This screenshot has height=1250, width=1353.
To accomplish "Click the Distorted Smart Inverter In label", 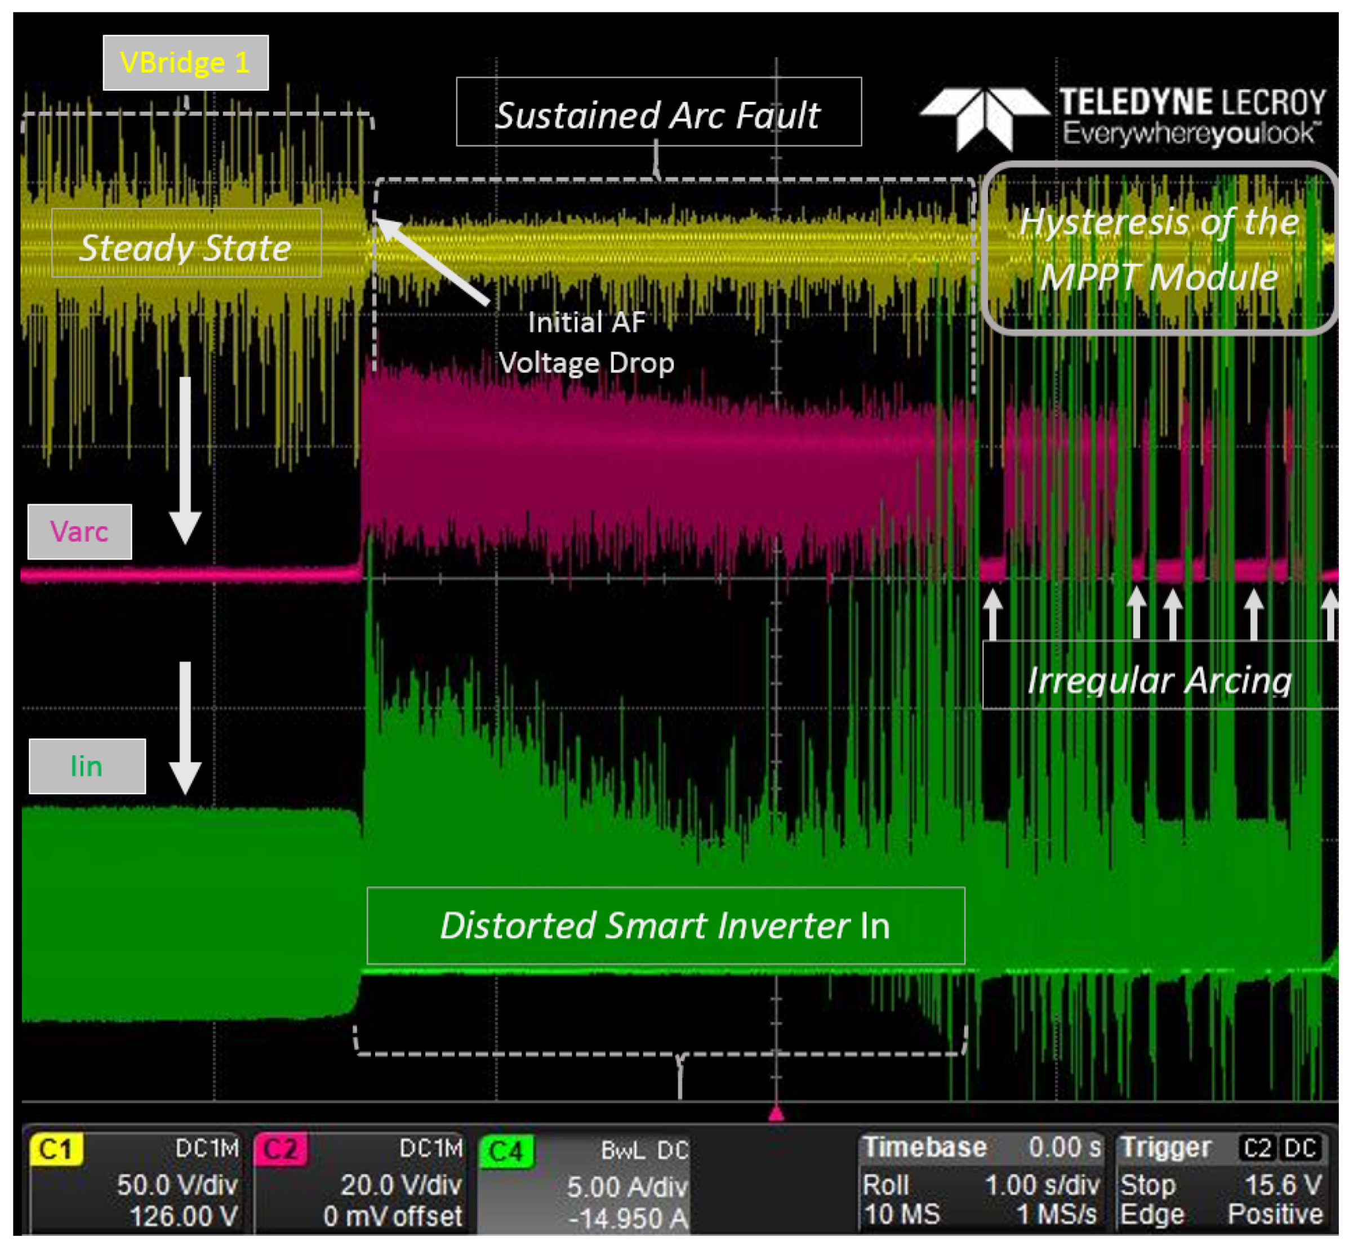I will click(x=666, y=926).
